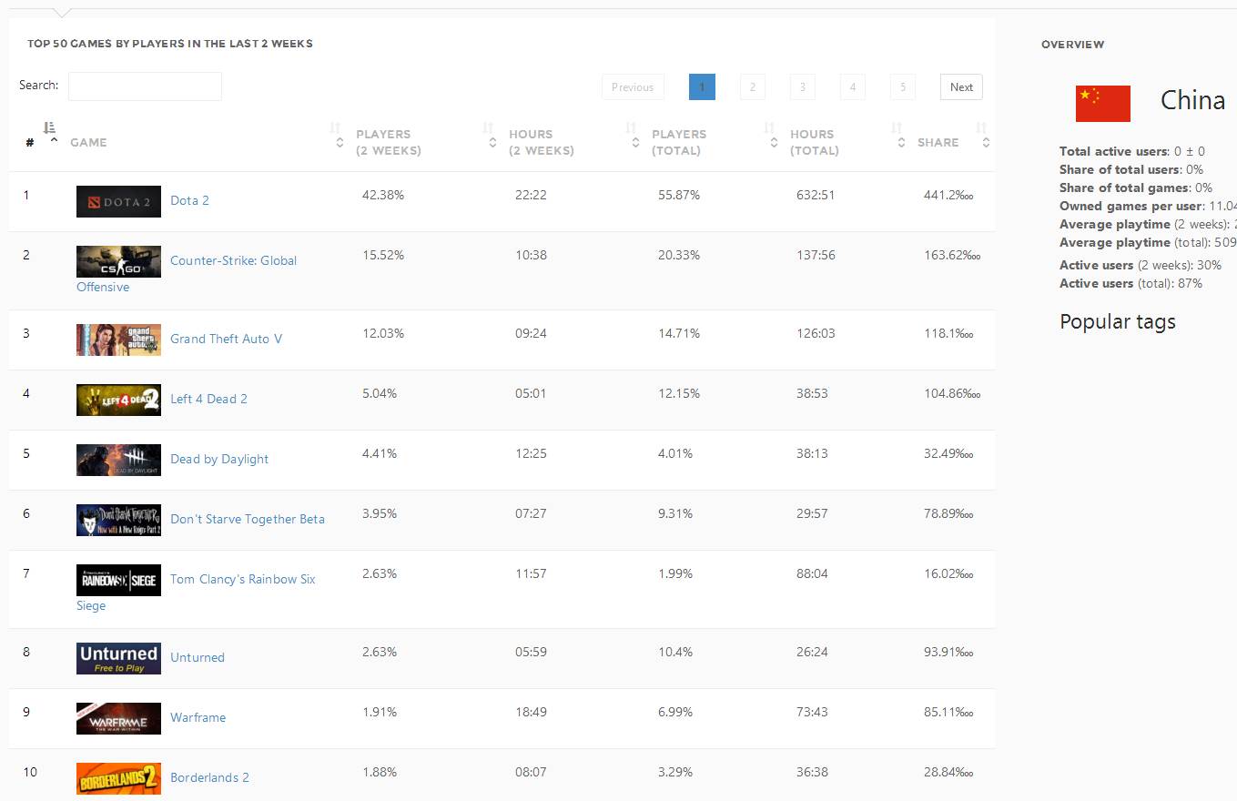Select page 1 in pagination

click(x=702, y=87)
